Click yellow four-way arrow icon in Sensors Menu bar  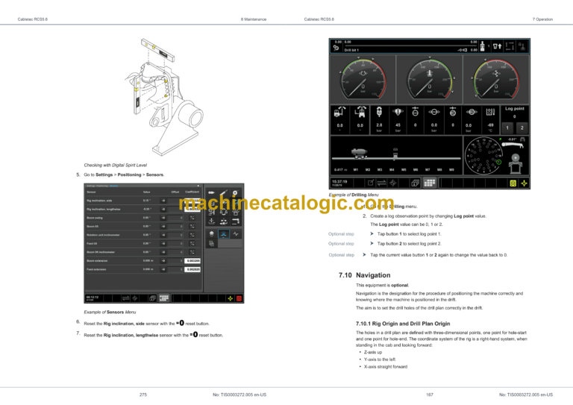[231, 298]
